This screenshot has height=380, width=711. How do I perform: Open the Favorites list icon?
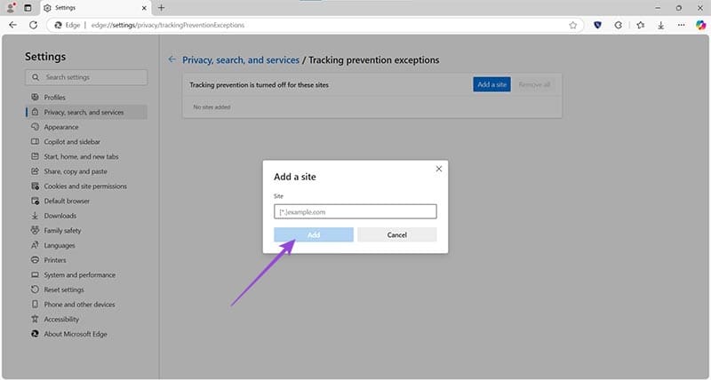point(640,26)
